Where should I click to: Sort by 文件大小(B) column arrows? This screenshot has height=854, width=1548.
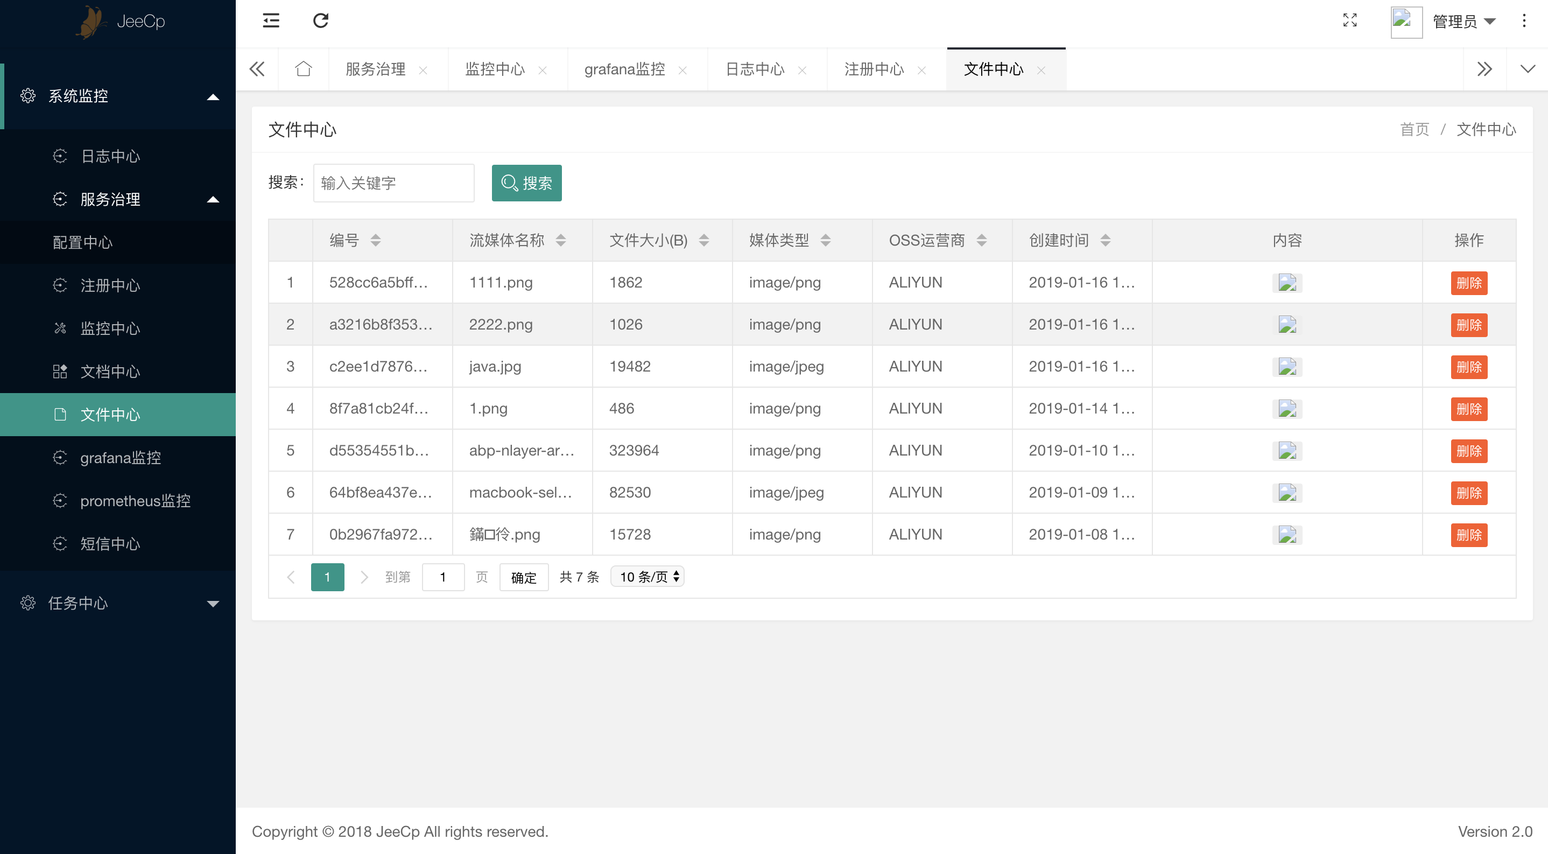click(x=703, y=240)
